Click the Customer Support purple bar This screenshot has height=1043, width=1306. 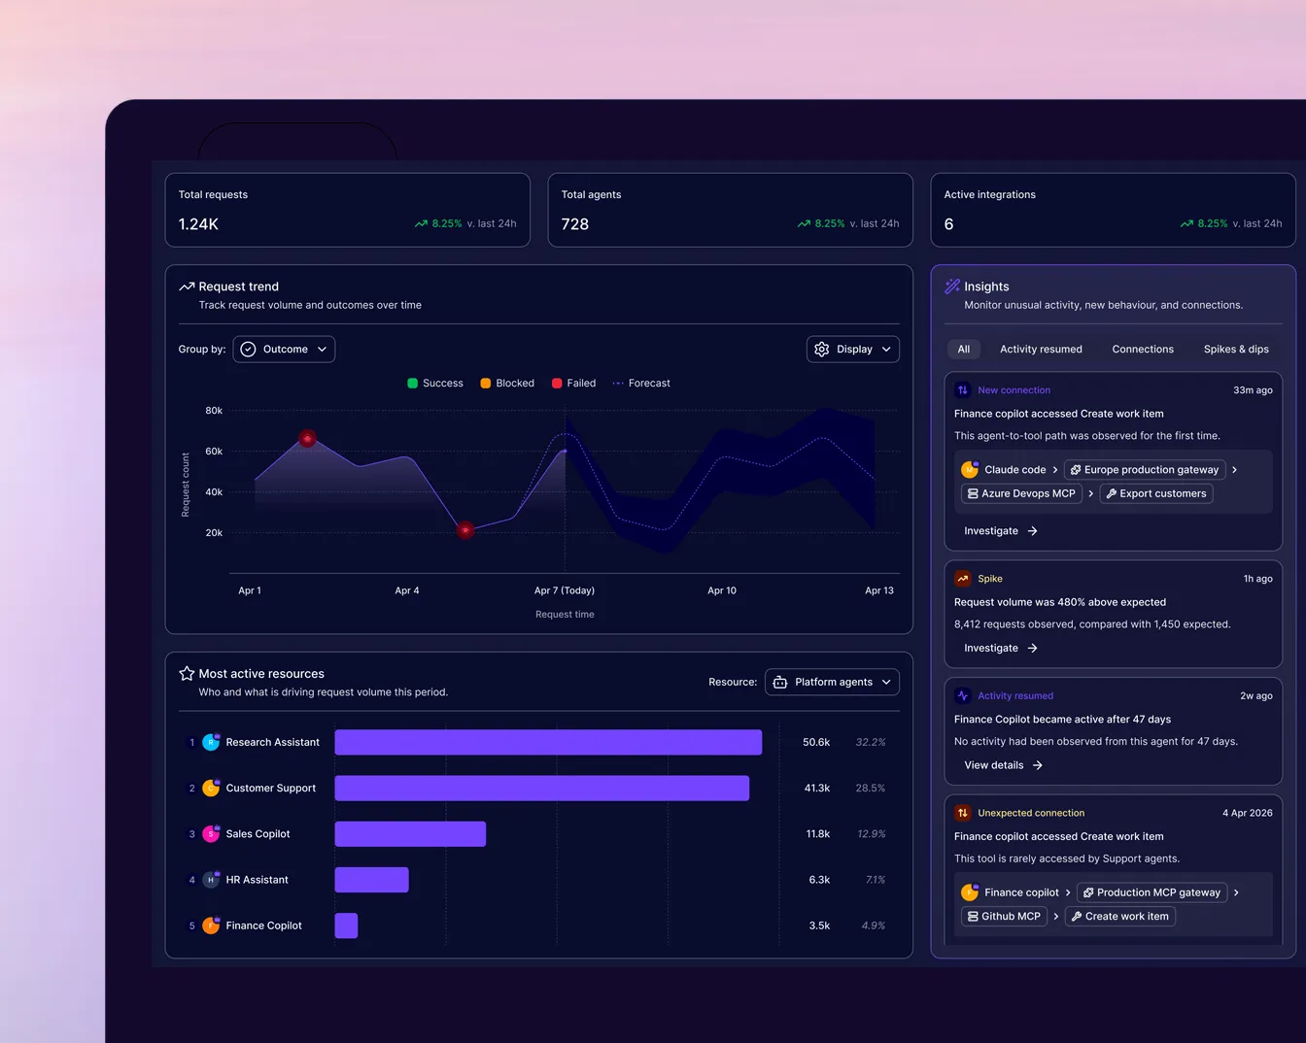click(542, 788)
